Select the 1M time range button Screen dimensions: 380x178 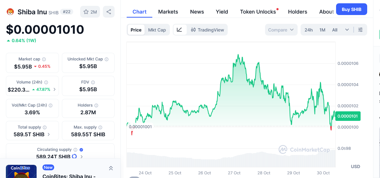[322, 30]
